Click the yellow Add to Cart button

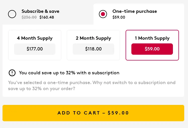93,113
